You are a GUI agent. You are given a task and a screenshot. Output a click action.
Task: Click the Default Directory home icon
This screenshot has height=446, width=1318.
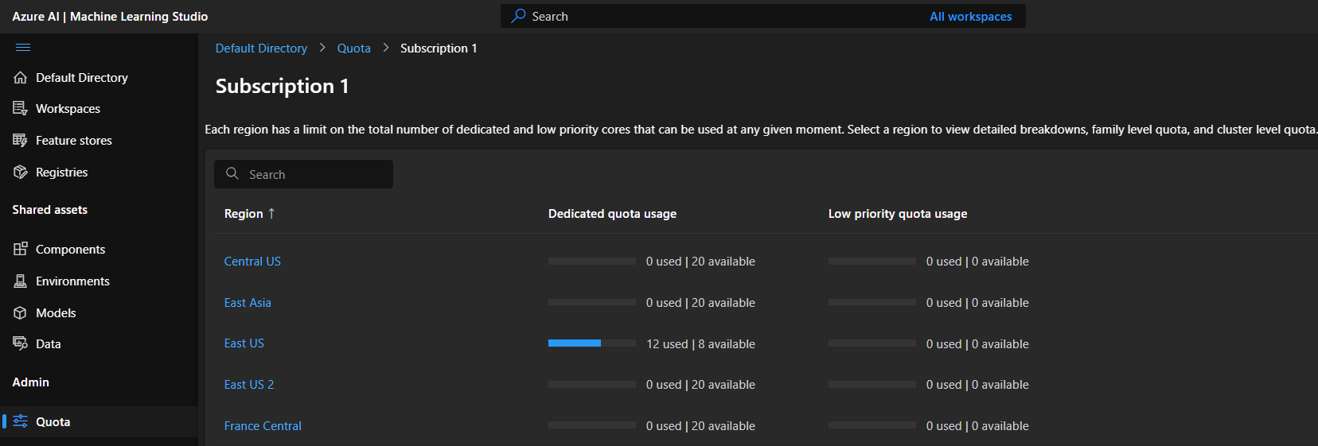click(21, 78)
